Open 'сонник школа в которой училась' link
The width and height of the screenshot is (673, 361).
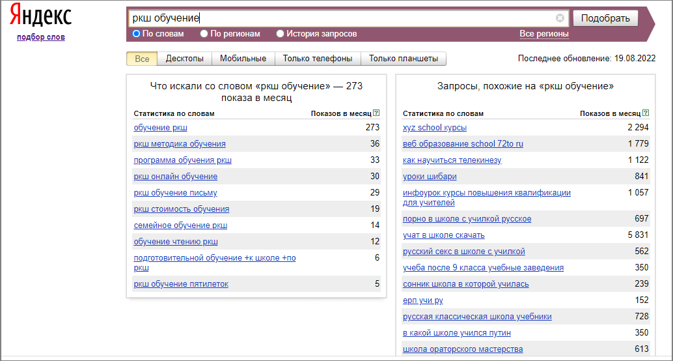[x=465, y=284]
